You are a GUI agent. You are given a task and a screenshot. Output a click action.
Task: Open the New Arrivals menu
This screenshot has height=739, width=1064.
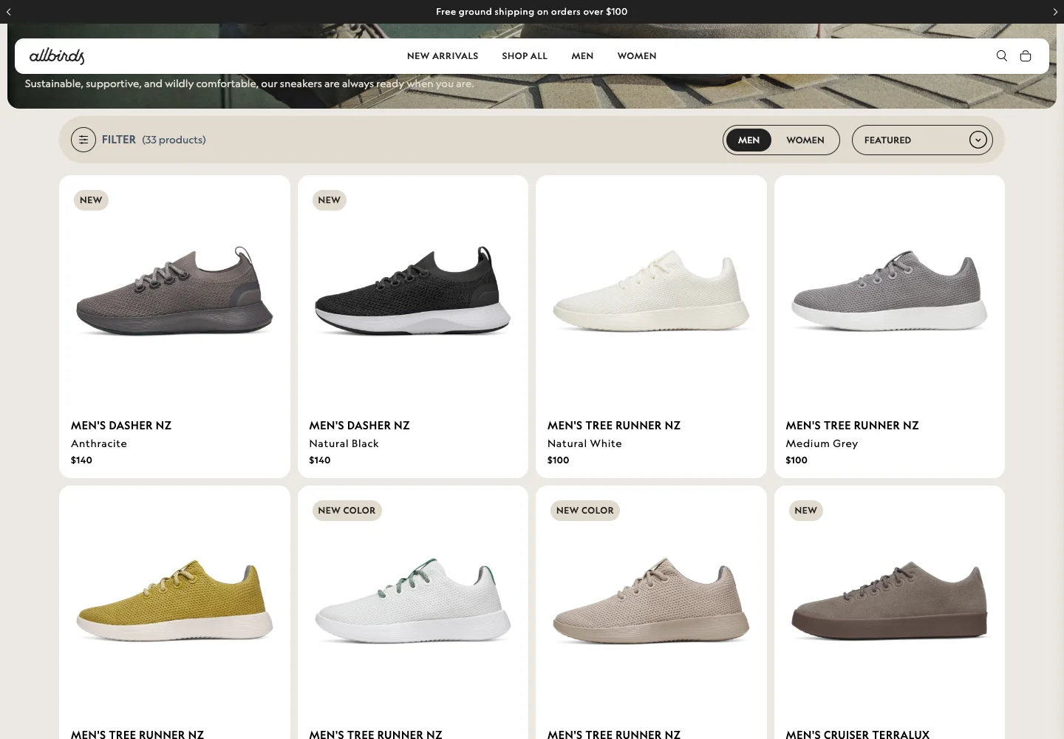pos(443,56)
